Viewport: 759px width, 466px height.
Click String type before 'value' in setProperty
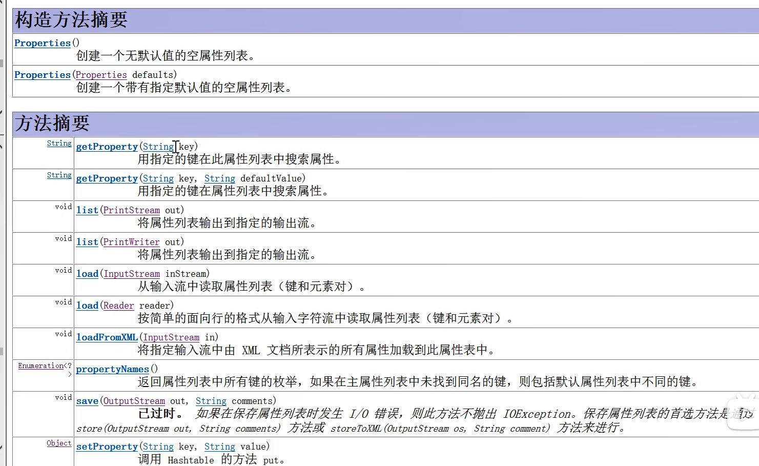(220, 447)
